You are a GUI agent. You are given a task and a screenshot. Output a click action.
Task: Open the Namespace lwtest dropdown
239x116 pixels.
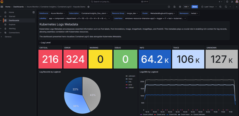(x=195, y=13)
